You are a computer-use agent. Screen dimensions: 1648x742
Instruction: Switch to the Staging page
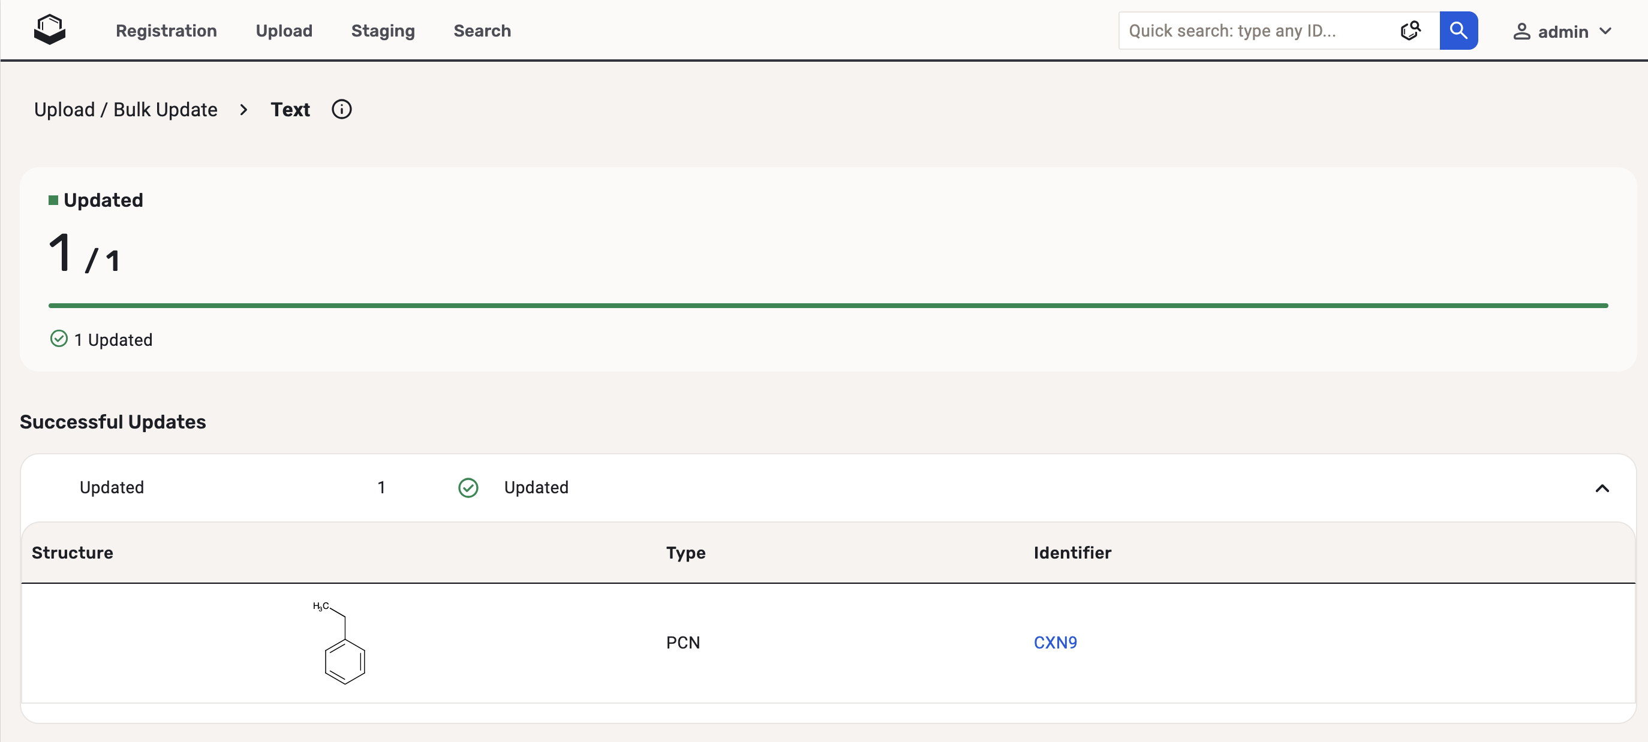(x=383, y=31)
